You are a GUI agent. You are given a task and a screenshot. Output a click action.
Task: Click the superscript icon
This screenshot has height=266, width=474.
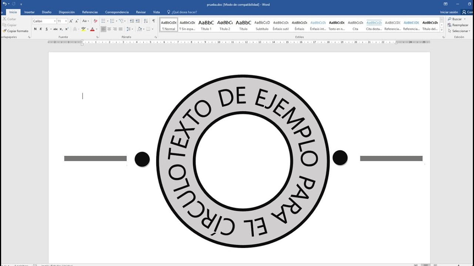pyautogui.click(x=67, y=29)
